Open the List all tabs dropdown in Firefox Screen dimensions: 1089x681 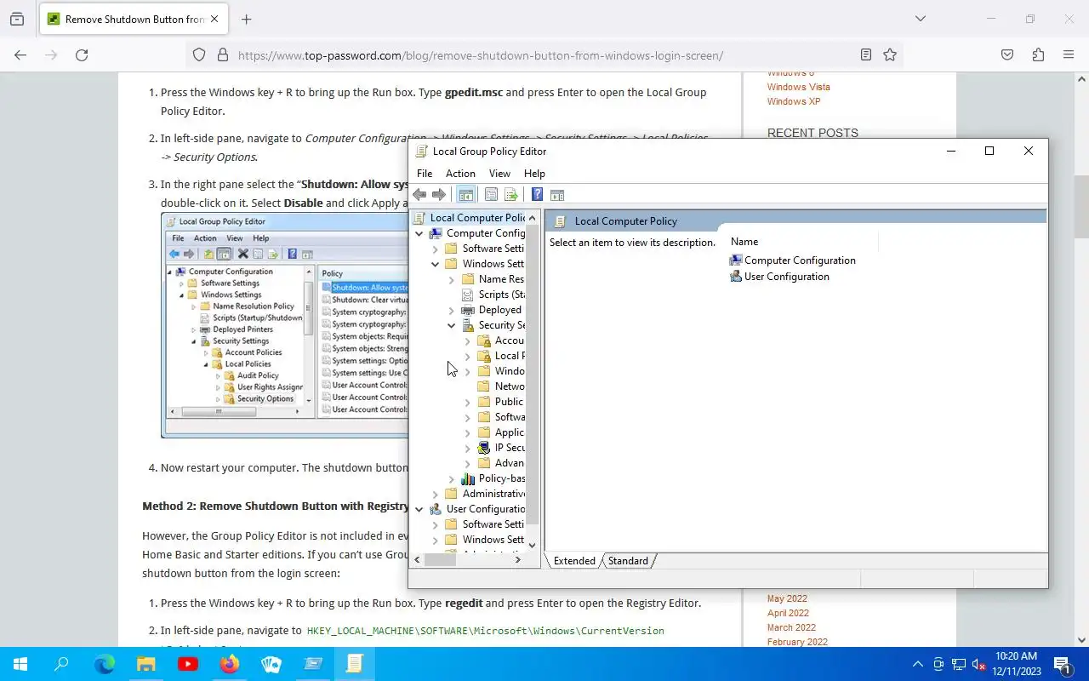920,19
